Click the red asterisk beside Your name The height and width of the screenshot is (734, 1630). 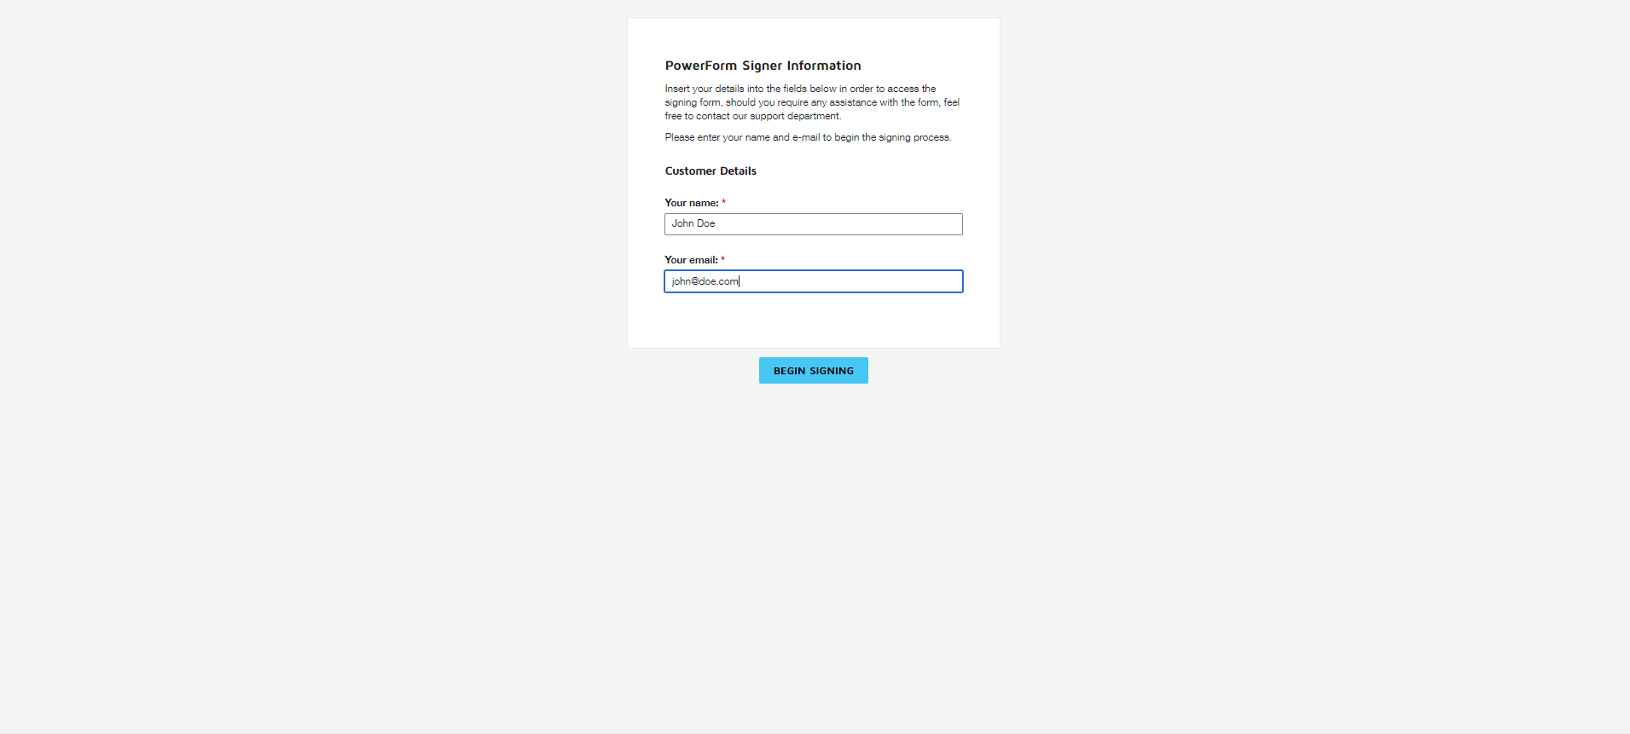coord(723,203)
